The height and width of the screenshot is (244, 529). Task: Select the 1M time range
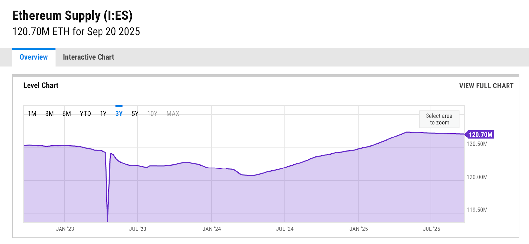pyautogui.click(x=32, y=114)
